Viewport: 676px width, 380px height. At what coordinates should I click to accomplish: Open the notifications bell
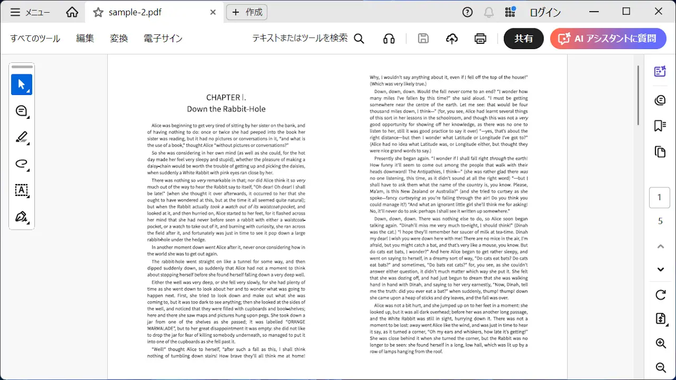click(x=489, y=12)
